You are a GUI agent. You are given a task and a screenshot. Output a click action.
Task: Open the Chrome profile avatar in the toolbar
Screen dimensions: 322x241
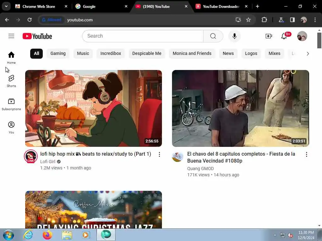pyautogui.click(x=304, y=20)
